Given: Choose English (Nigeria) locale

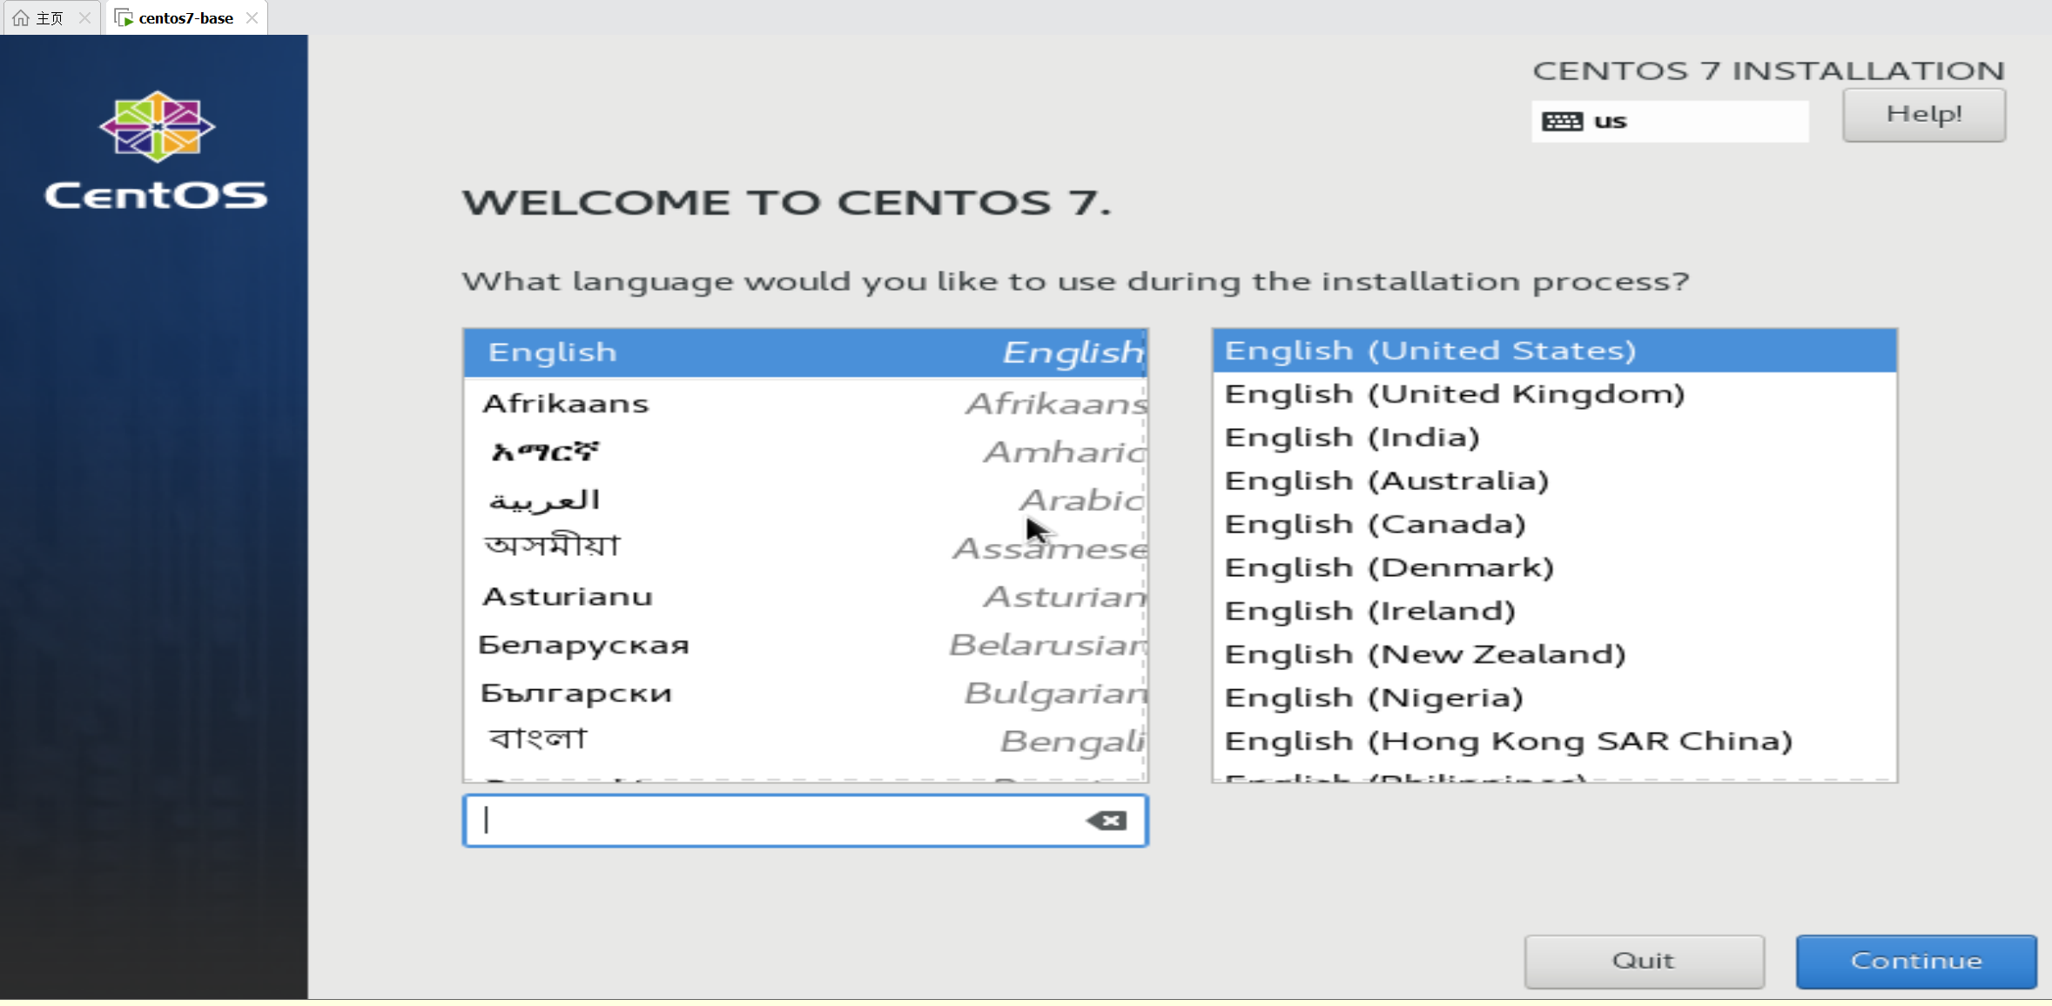Looking at the screenshot, I should (x=1554, y=698).
